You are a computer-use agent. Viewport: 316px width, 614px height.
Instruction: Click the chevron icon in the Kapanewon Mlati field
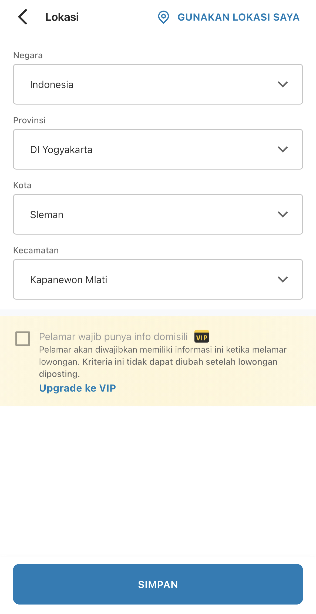(x=283, y=279)
